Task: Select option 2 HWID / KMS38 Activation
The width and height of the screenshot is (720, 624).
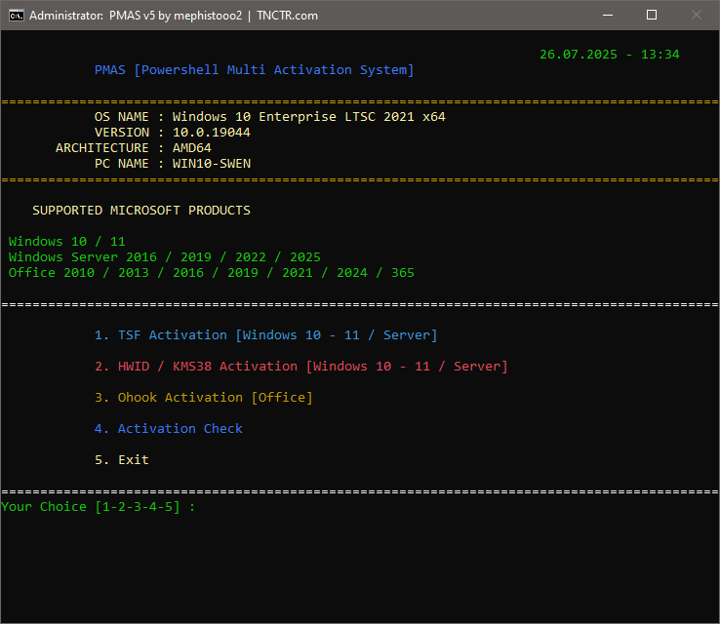Action: [301, 367]
